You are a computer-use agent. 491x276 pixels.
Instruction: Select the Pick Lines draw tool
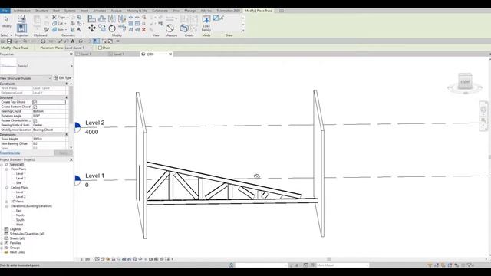[x=222, y=18]
